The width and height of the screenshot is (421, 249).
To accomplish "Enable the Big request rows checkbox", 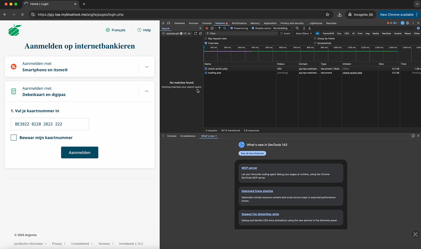I will (x=206, y=38).
